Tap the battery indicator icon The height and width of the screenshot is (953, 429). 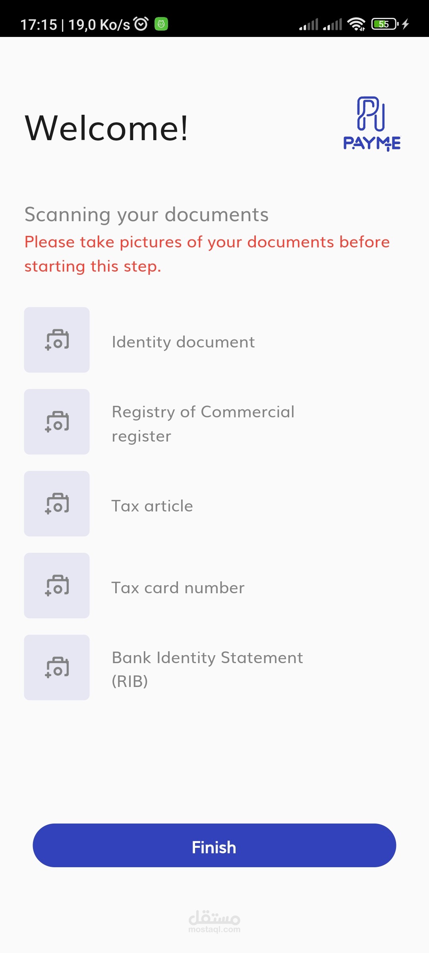[384, 24]
